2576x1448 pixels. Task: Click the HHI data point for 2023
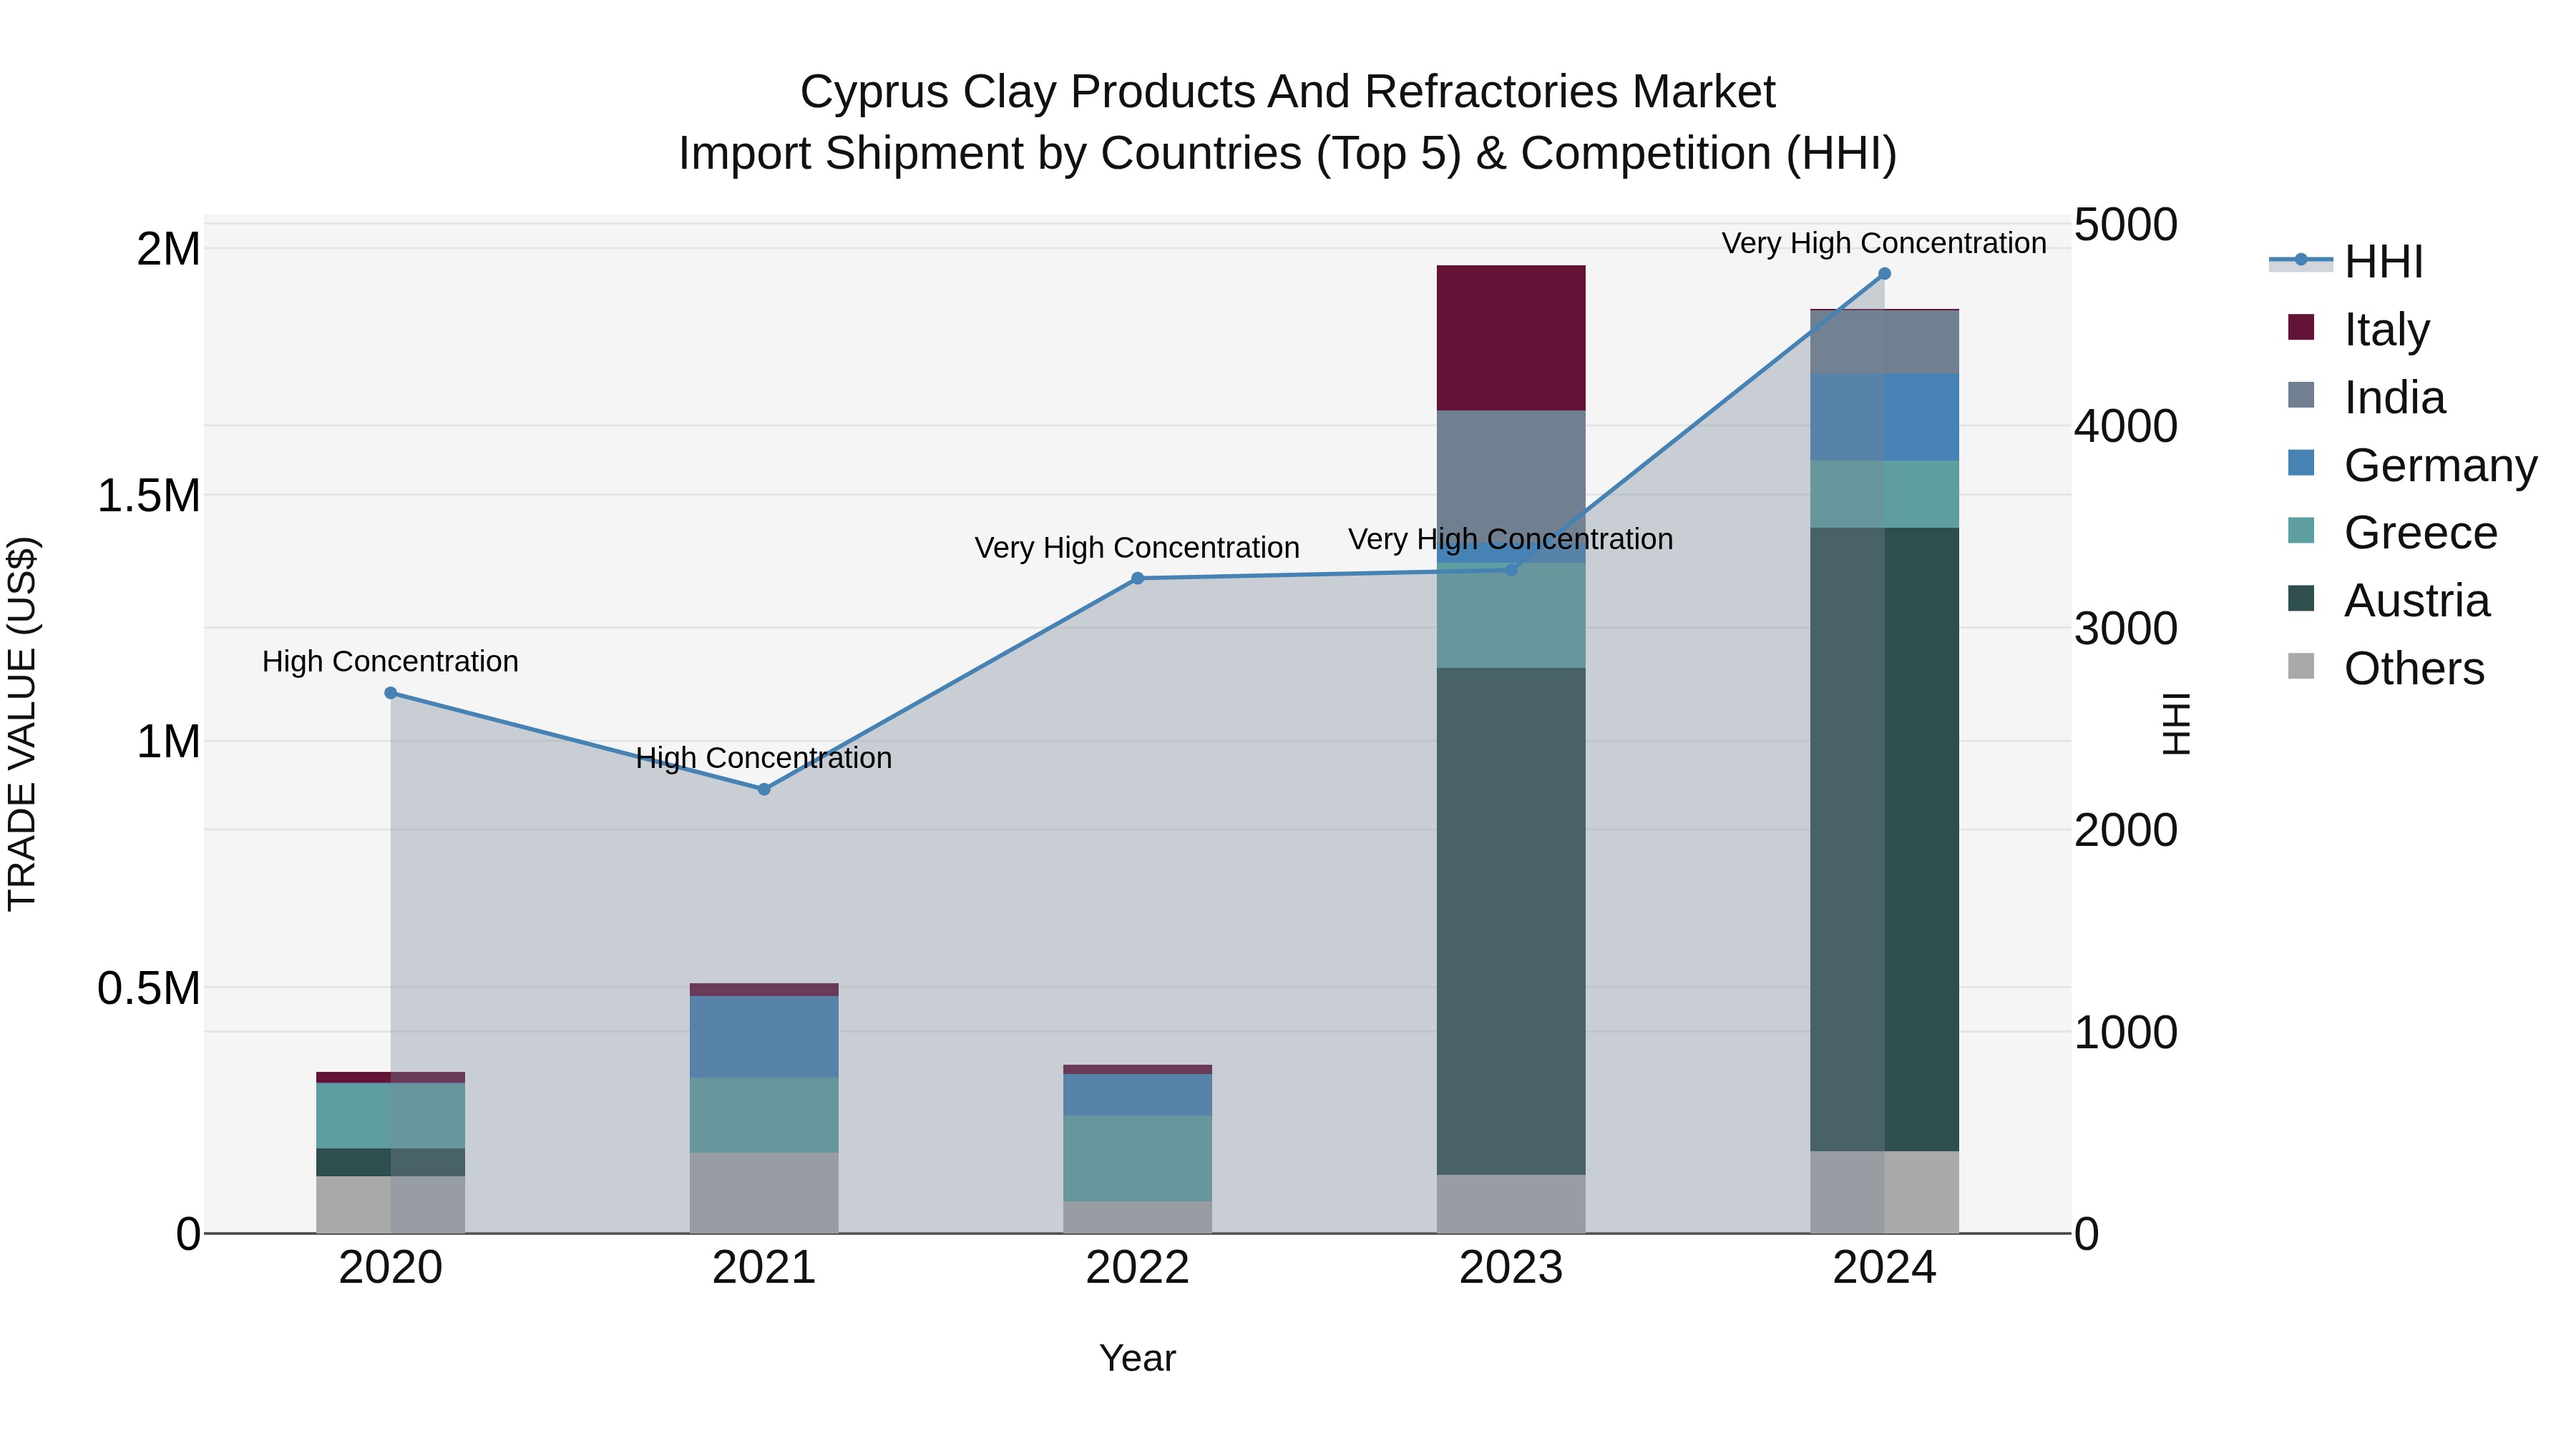point(1511,570)
